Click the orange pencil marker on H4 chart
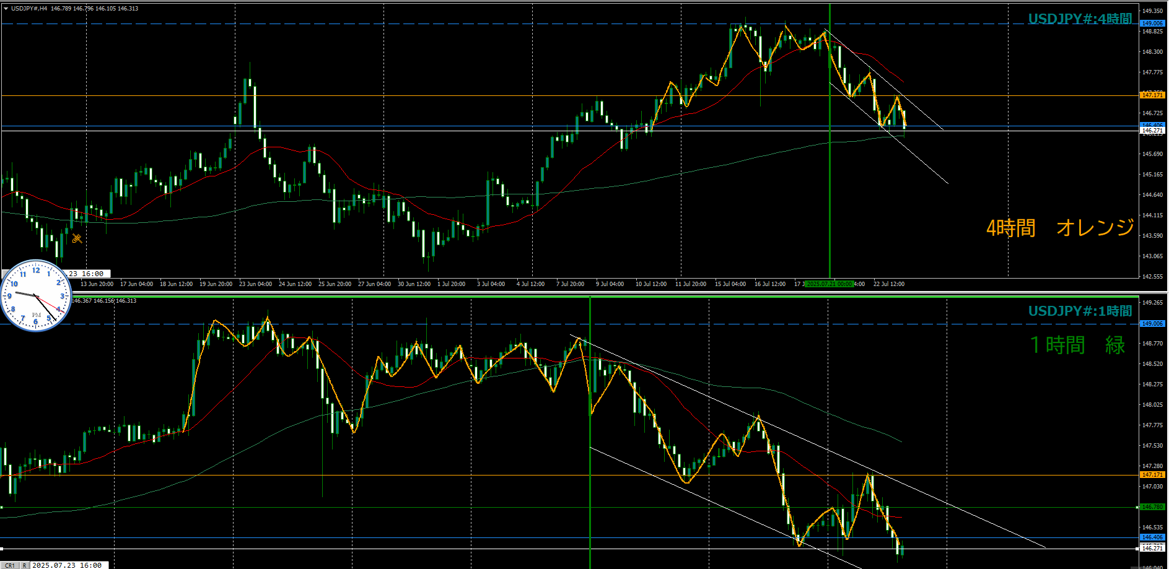This screenshot has width=1169, height=569. pos(77,238)
